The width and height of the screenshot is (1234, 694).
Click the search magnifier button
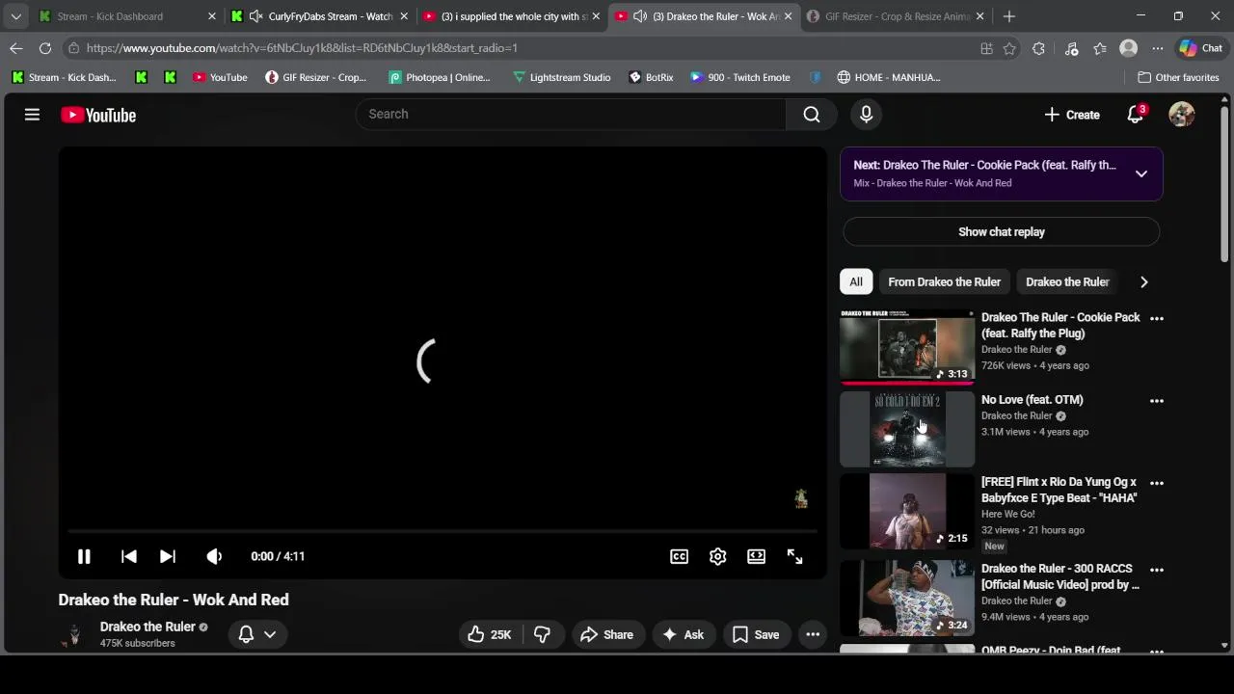click(812, 114)
